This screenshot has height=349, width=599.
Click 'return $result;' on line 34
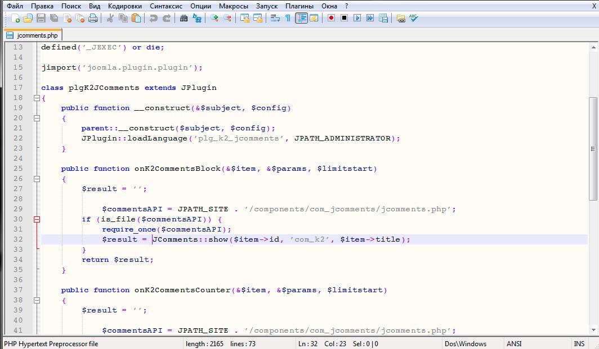[x=118, y=260]
